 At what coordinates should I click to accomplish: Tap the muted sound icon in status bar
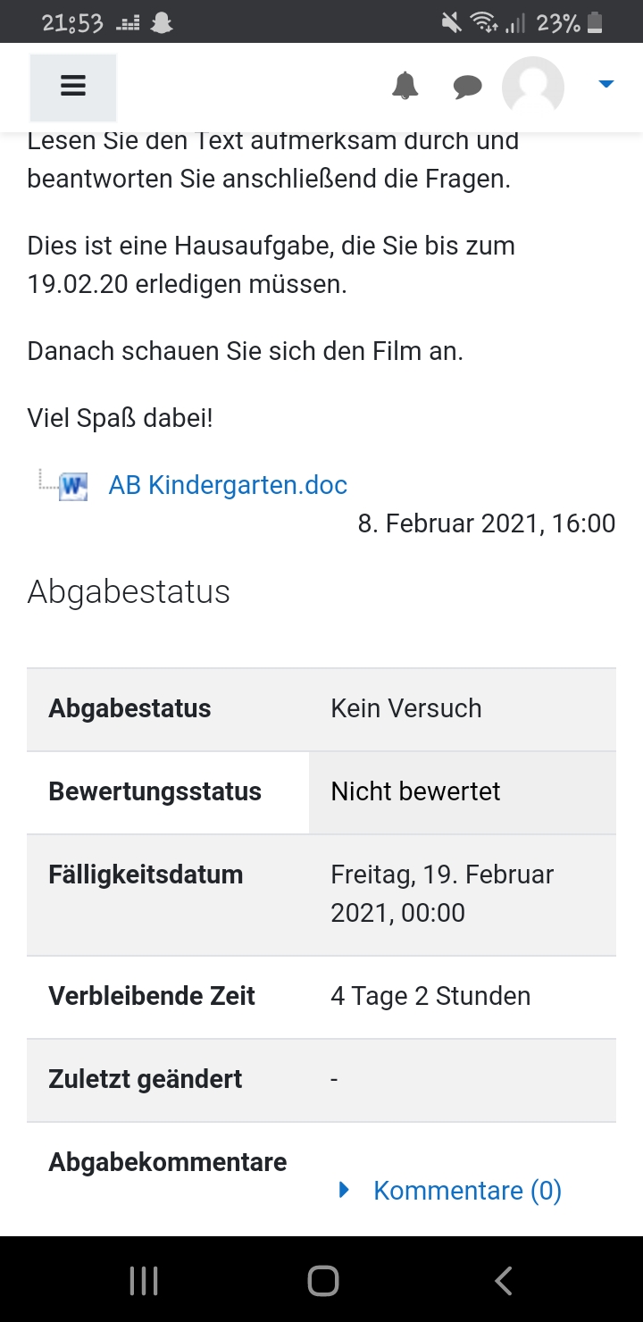(x=451, y=22)
